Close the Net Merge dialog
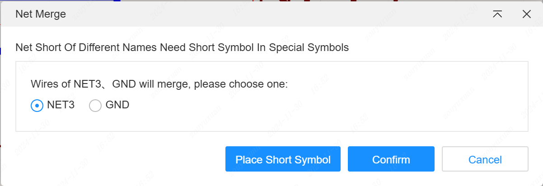The height and width of the screenshot is (186, 543). pyautogui.click(x=526, y=14)
